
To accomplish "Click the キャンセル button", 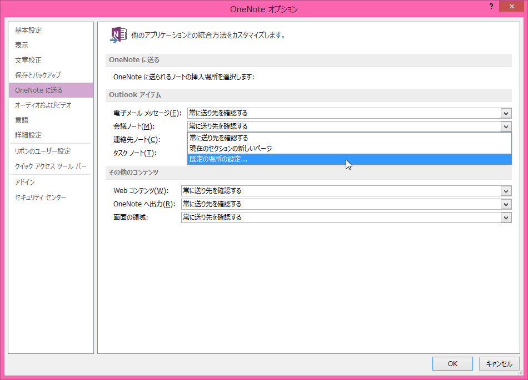I will pos(499,363).
